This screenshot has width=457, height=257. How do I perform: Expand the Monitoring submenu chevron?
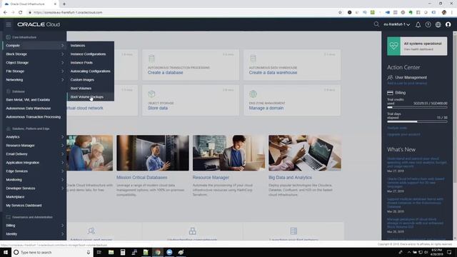[x=62, y=180]
